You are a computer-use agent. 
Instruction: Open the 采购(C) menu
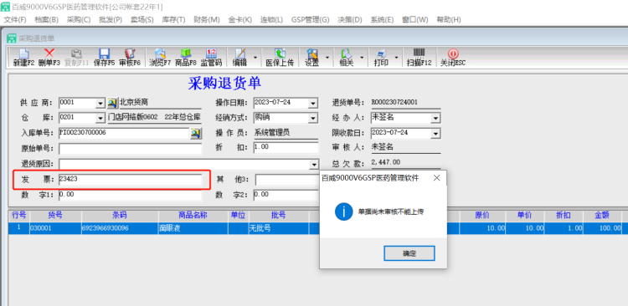click(x=79, y=19)
